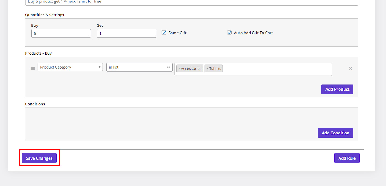This screenshot has height=186, width=386.
Task: Focus the Get quantity field
Action: point(126,34)
